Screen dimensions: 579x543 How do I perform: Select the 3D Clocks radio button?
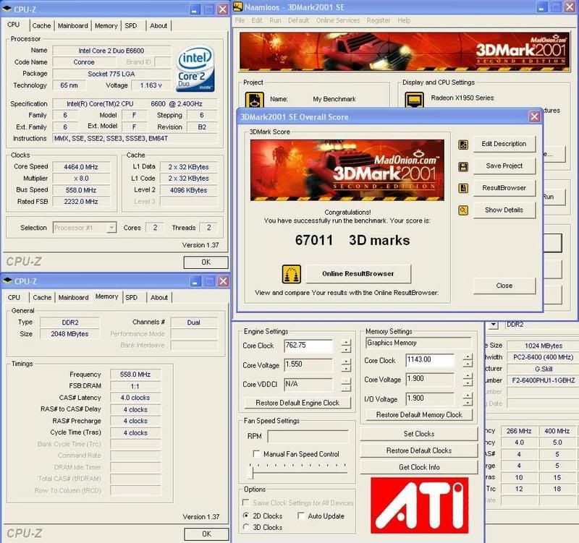pyautogui.click(x=246, y=527)
